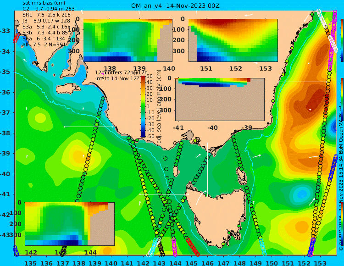Click the latitude label -41 on the left axis
344x266 pixels.
(x=6, y=194)
